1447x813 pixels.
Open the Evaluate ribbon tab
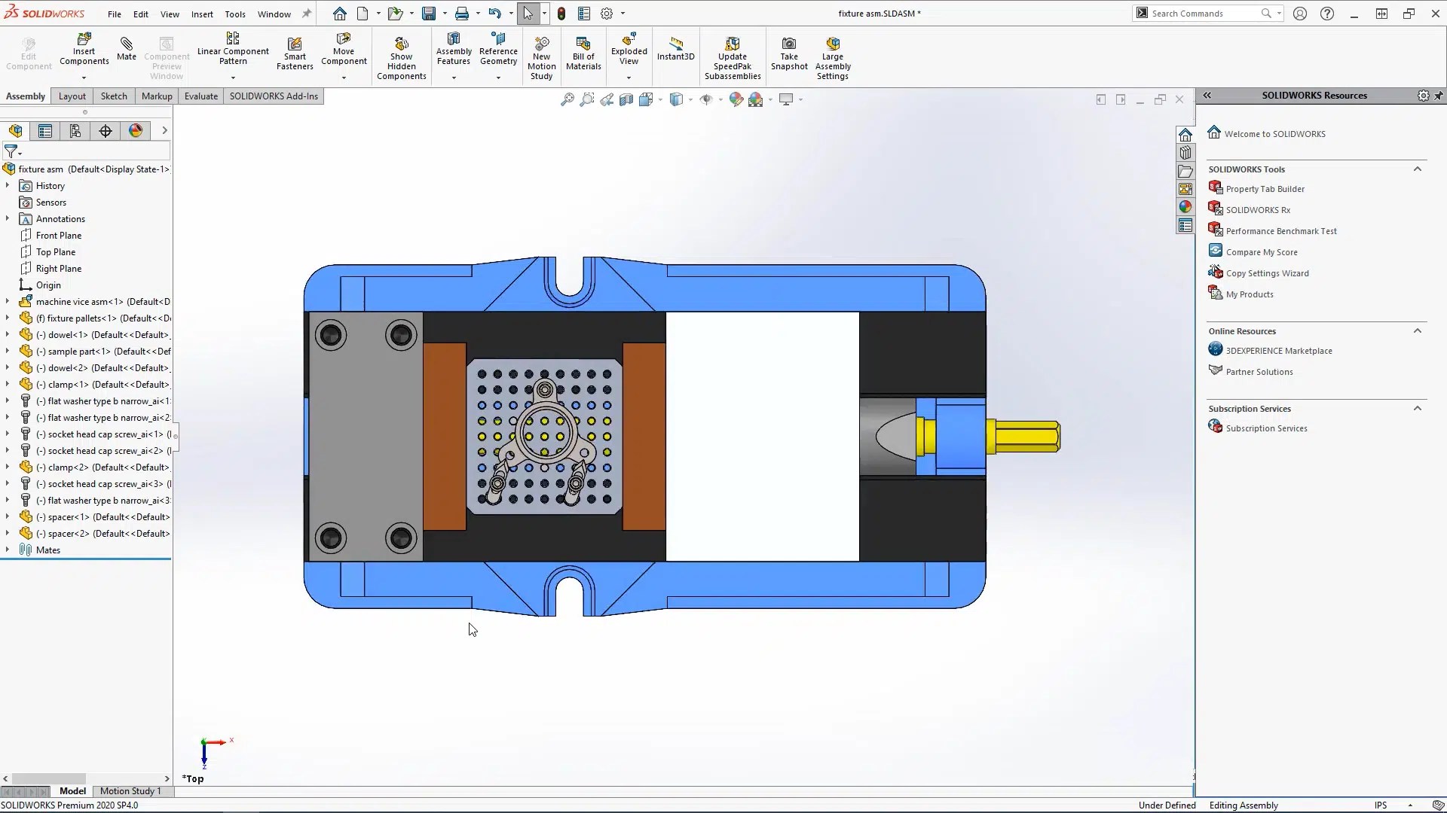(200, 96)
